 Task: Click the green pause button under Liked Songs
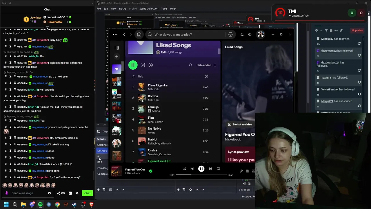(x=133, y=65)
